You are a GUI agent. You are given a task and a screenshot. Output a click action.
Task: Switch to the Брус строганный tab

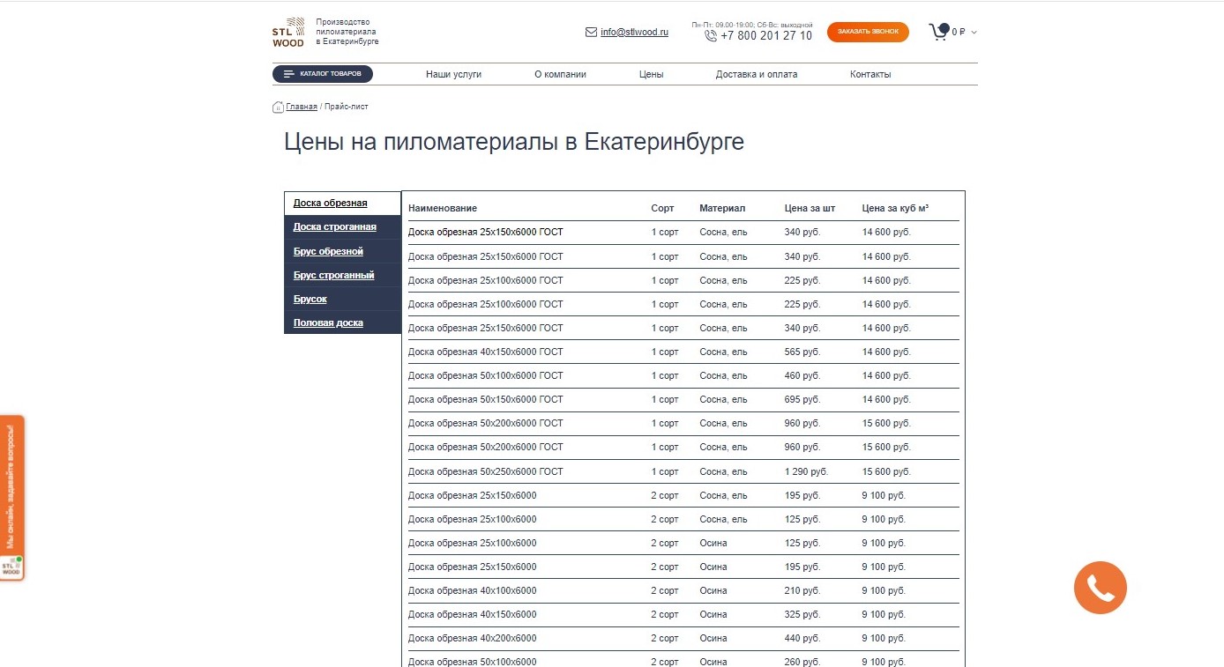(x=342, y=275)
